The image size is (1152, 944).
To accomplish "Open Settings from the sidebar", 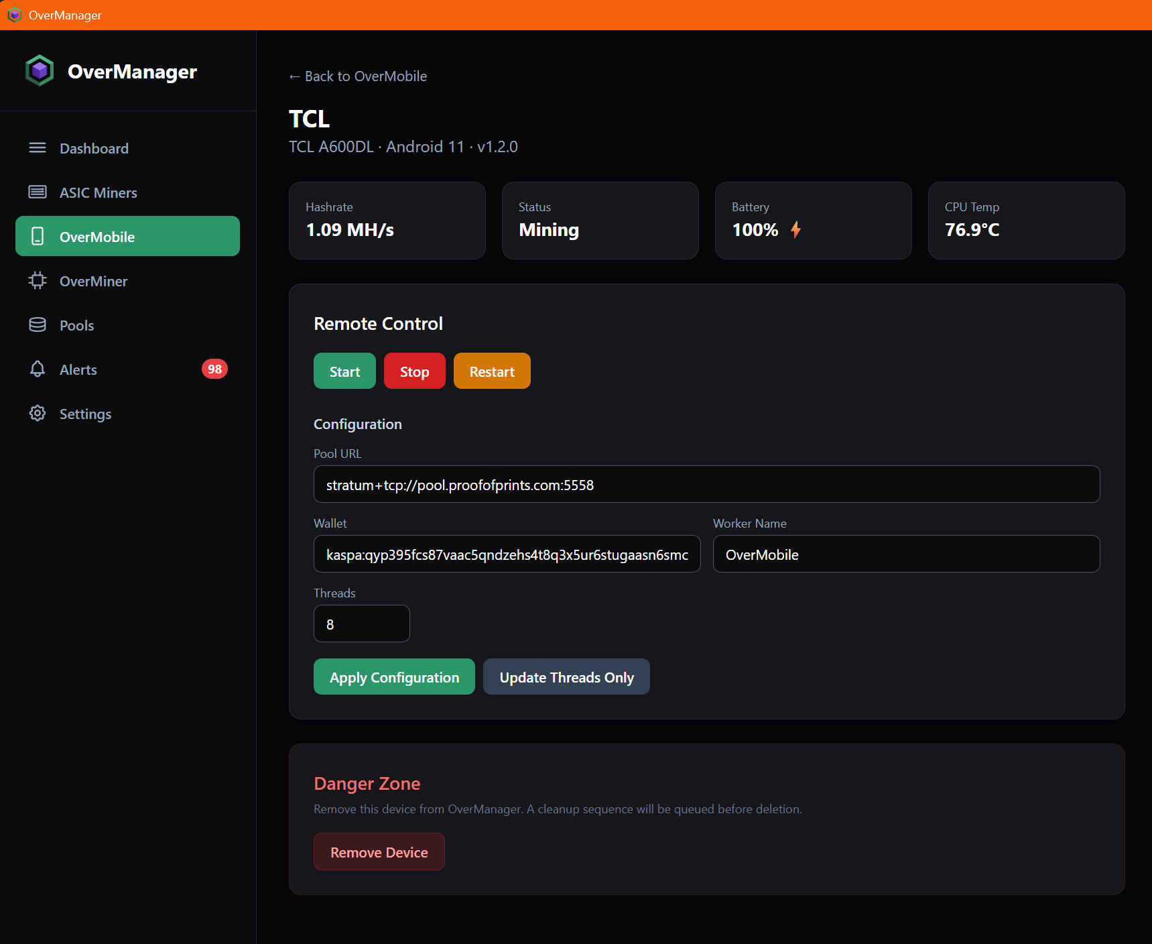I will click(x=127, y=413).
